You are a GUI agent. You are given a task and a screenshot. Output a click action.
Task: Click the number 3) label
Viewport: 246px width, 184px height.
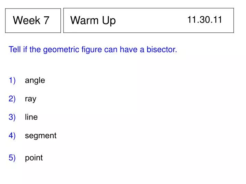point(12,117)
